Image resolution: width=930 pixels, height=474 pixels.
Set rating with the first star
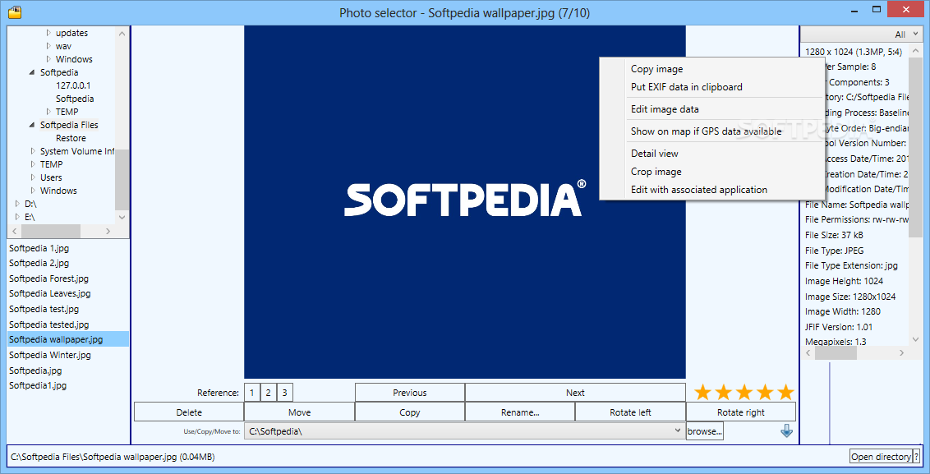(702, 392)
